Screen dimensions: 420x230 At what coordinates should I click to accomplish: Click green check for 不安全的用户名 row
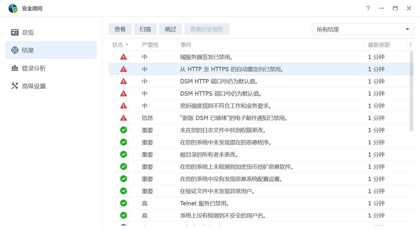(123, 215)
